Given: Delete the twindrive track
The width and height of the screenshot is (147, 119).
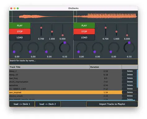Looking at the screenshot, I should coord(130,85).
